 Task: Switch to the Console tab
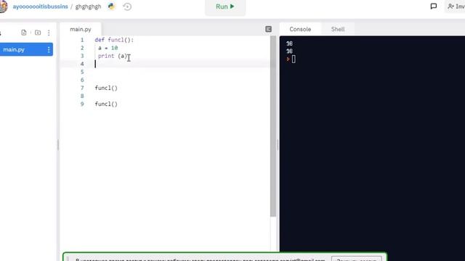coord(300,29)
